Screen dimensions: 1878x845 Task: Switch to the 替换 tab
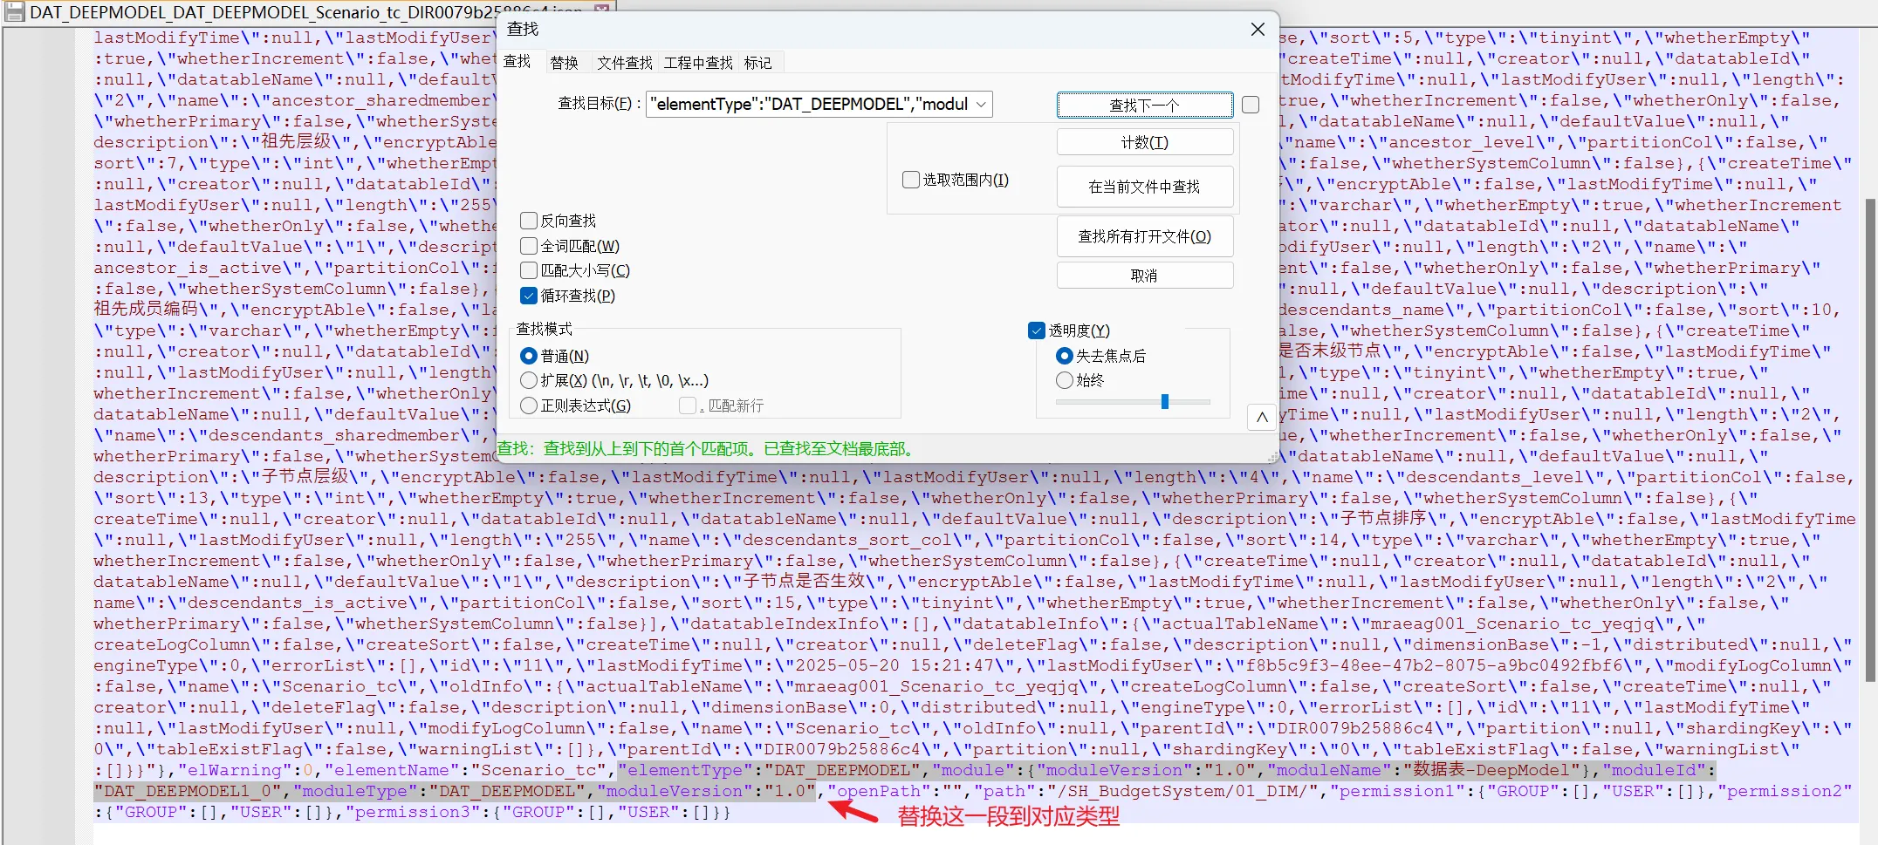(564, 63)
